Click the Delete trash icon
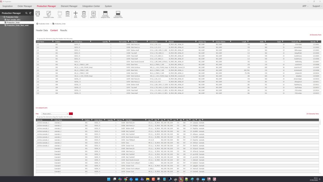The image size is (323, 182). (68, 13)
